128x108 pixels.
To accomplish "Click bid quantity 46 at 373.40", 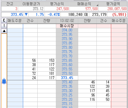I will point(93,82).
